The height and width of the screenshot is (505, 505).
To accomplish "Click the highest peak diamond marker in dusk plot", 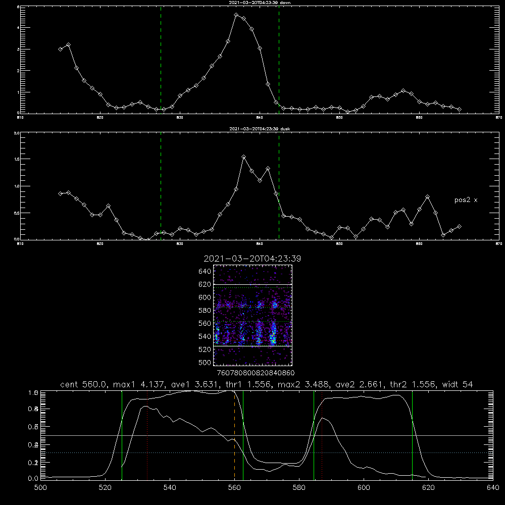I will click(x=244, y=157).
